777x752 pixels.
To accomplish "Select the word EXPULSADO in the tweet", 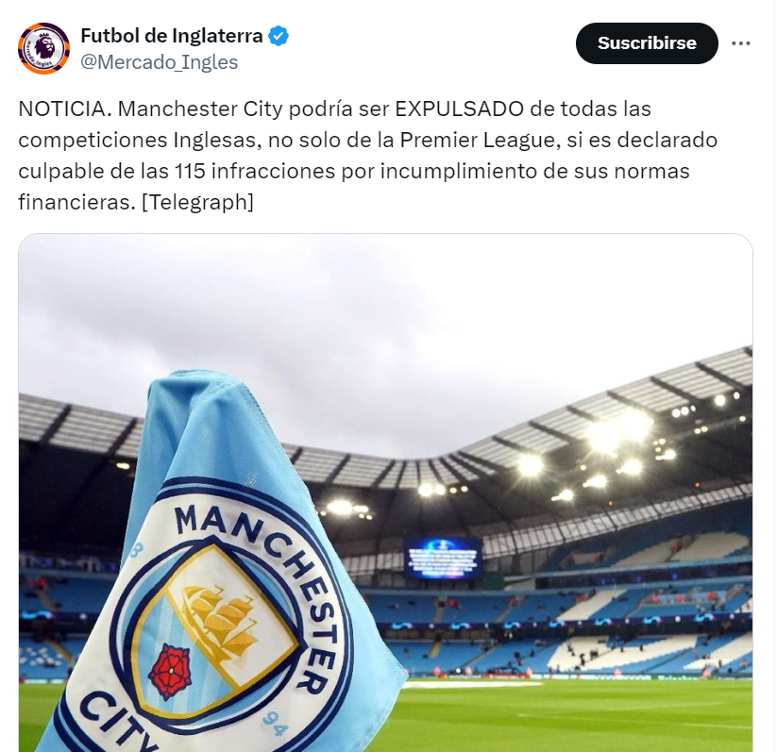I will click(460, 109).
